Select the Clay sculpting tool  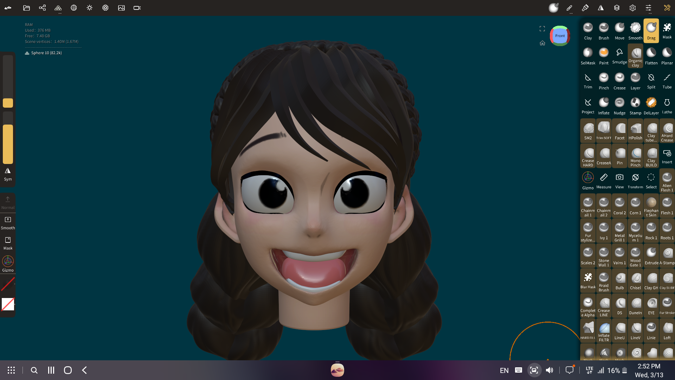point(588,31)
